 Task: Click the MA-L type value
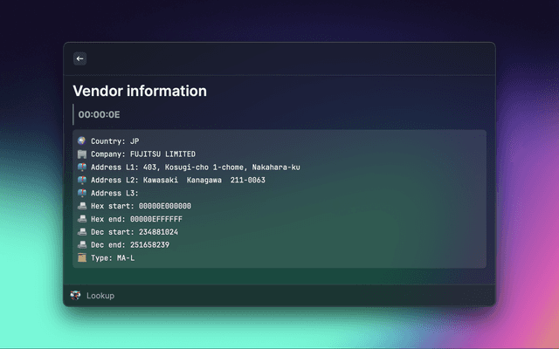pyautogui.click(x=126, y=258)
